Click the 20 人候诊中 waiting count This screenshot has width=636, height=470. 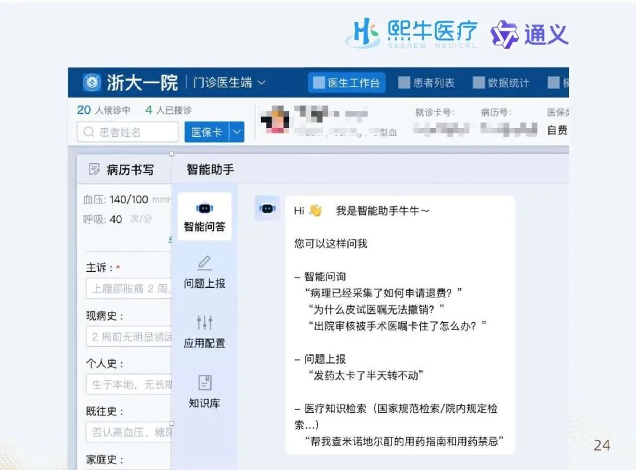coord(104,110)
